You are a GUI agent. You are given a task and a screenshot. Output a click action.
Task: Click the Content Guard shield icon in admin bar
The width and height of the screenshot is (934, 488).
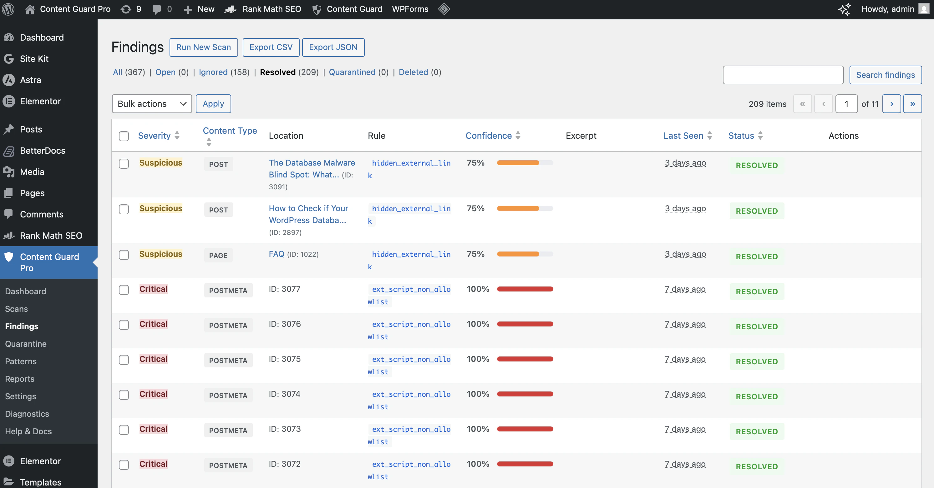point(317,9)
